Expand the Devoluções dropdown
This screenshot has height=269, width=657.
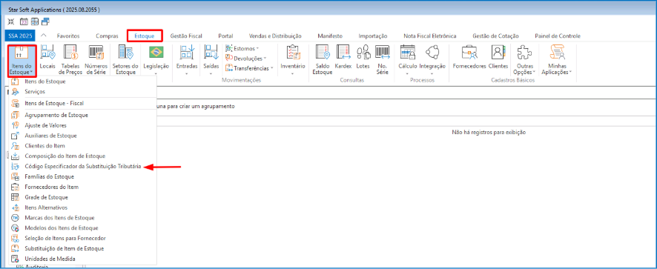click(x=245, y=59)
